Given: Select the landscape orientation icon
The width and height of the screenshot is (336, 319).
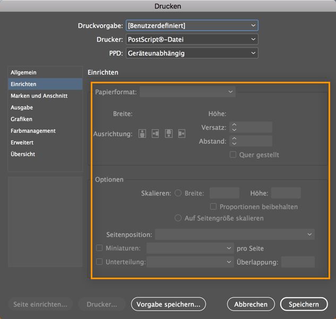Looking at the screenshot, I should pos(156,134).
